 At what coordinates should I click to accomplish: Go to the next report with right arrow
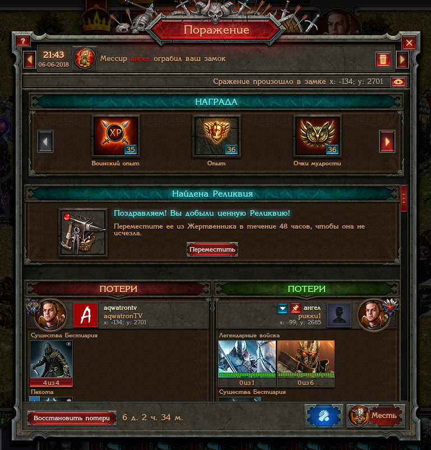pos(402,59)
